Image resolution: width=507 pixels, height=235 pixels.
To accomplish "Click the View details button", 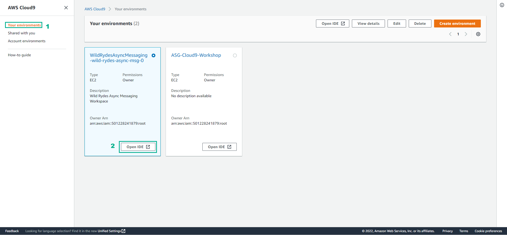I will [368, 23].
